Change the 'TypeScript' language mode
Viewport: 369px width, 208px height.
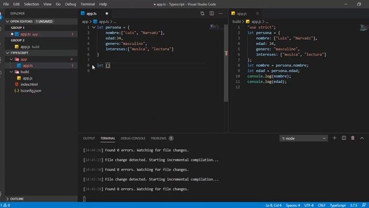338,206
